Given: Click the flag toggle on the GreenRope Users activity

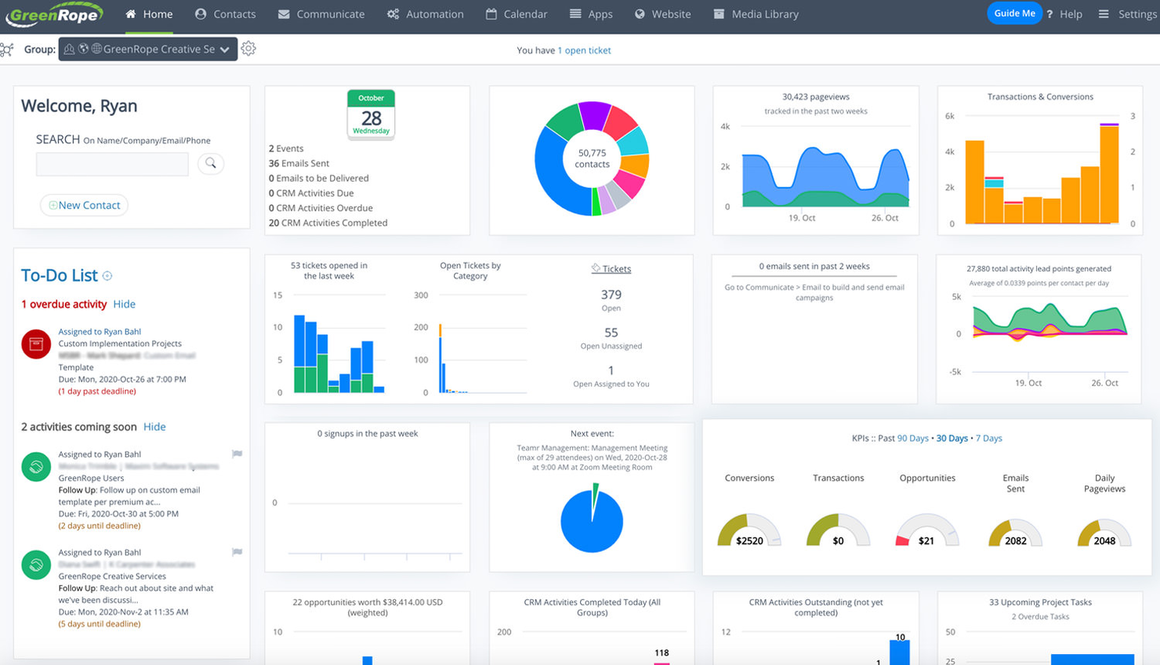Looking at the screenshot, I should coord(237,454).
